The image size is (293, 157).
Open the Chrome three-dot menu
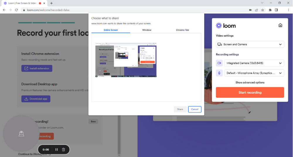click(288, 10)
